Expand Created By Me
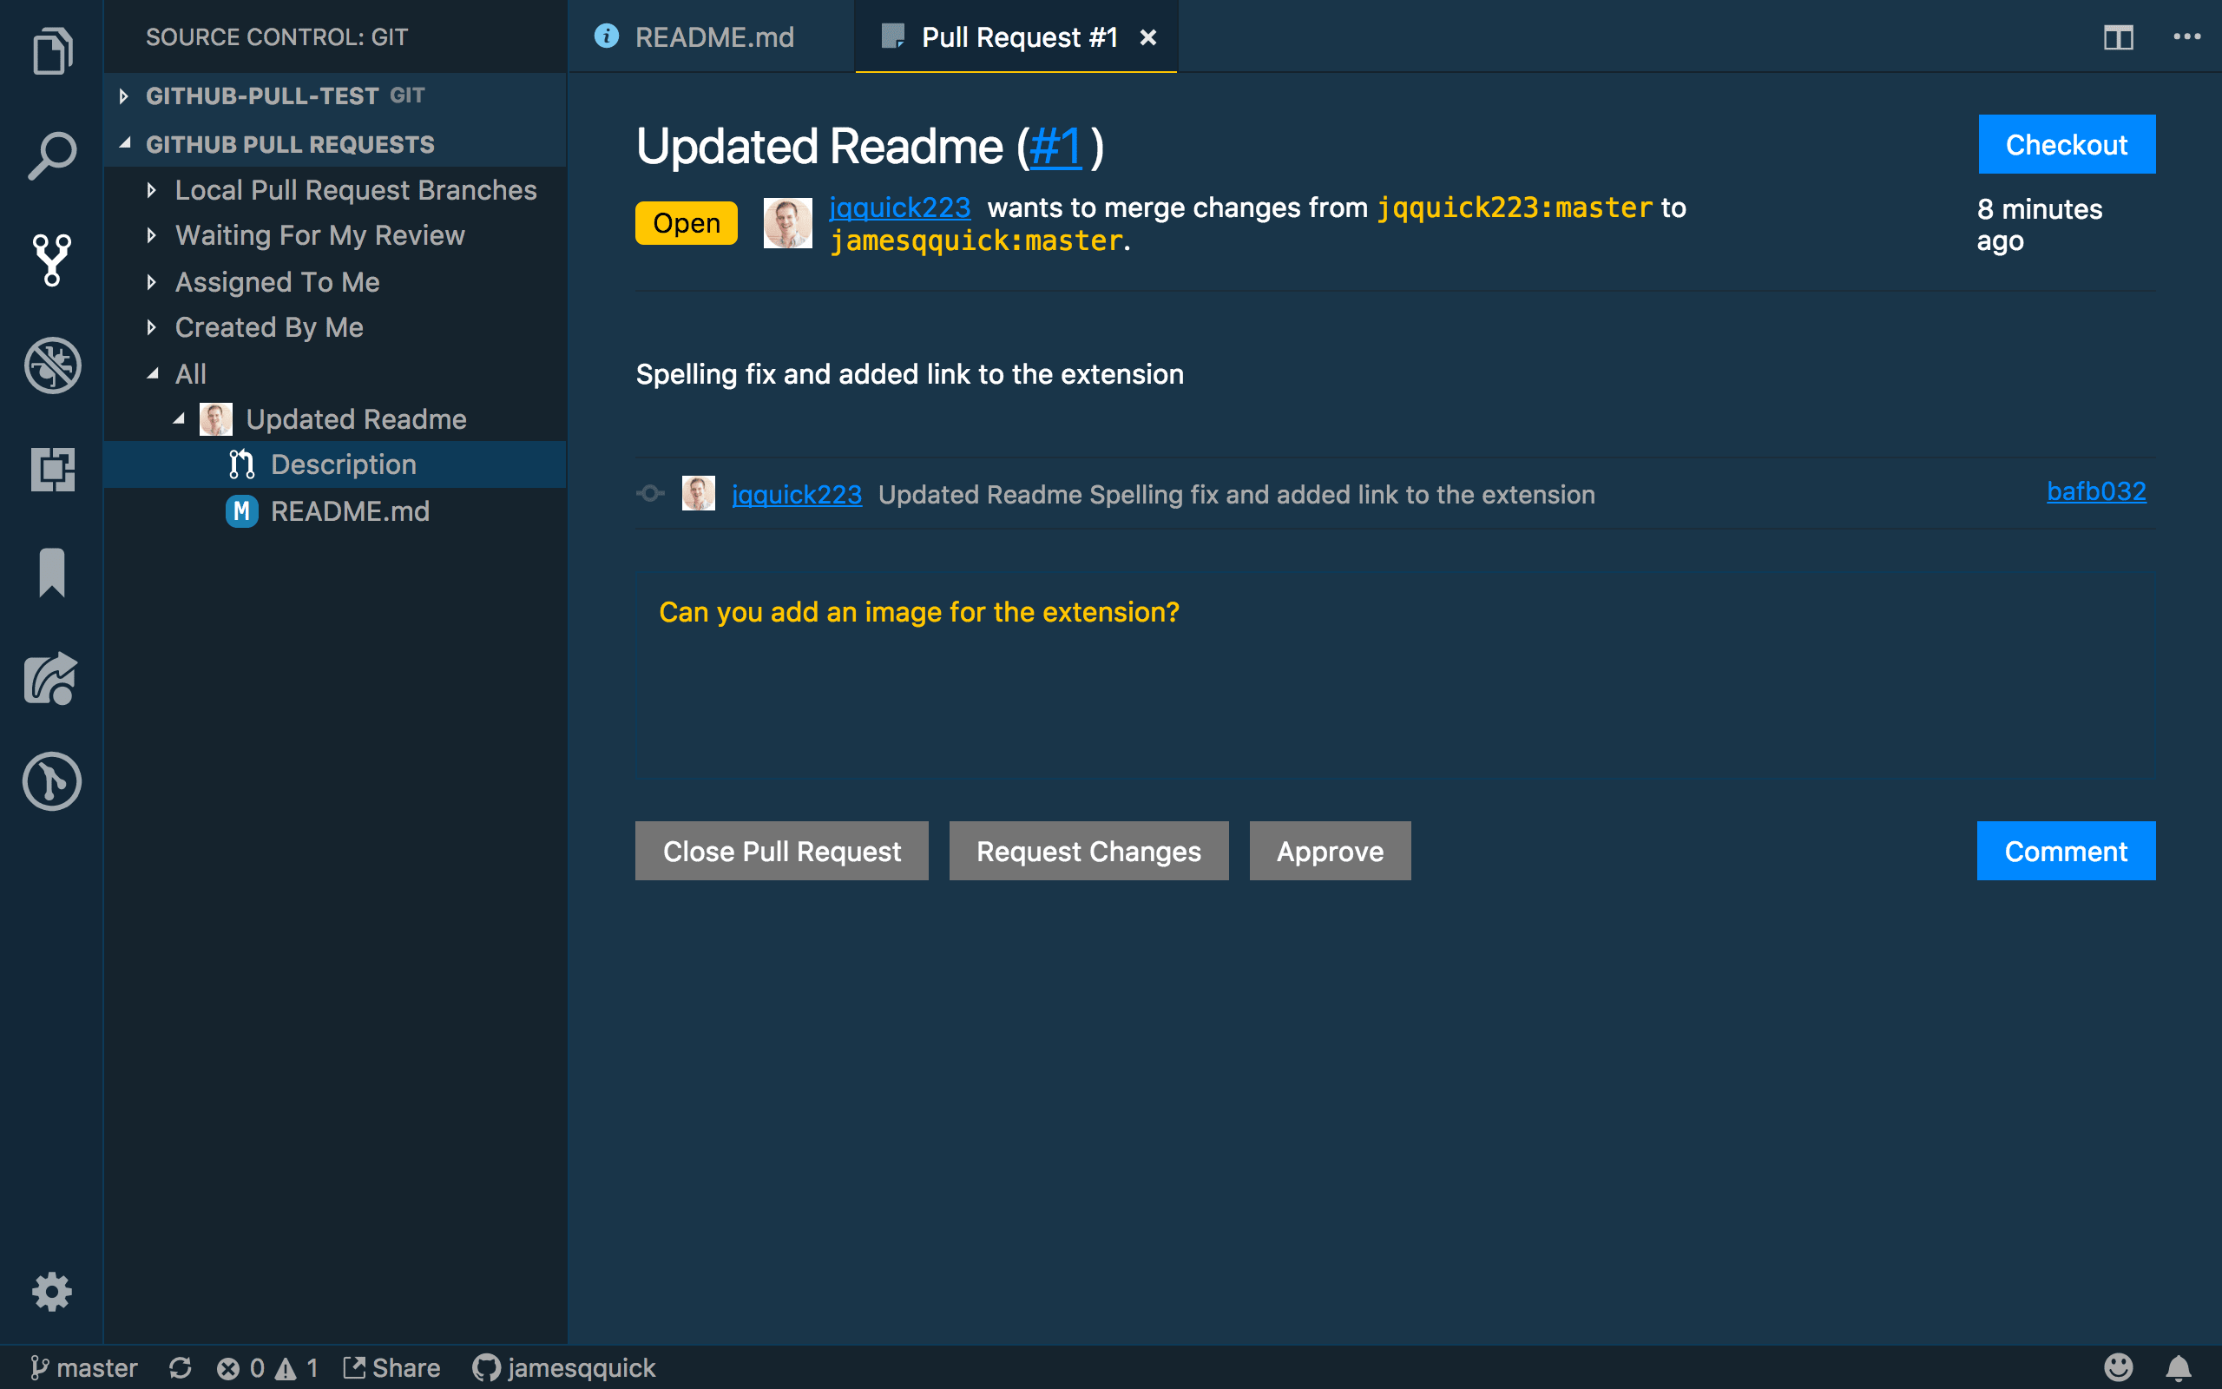 coord(152,327)
